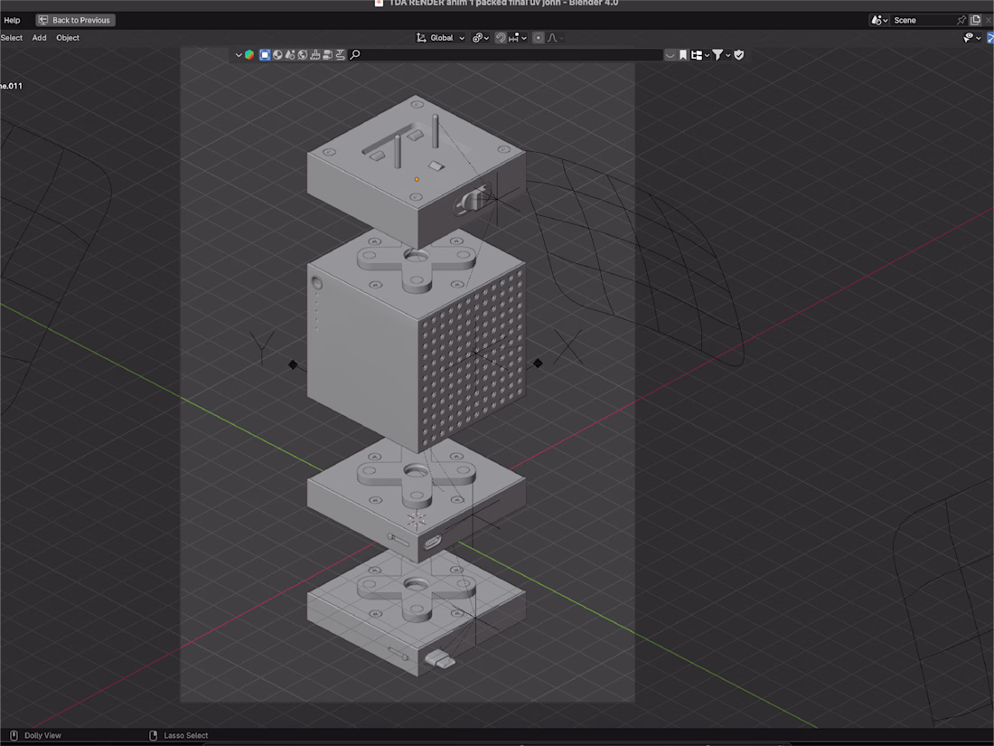This screenshot has width=994, height=746.
Task: Open the snapping options dropdown
Action: (x=518, y=38)
